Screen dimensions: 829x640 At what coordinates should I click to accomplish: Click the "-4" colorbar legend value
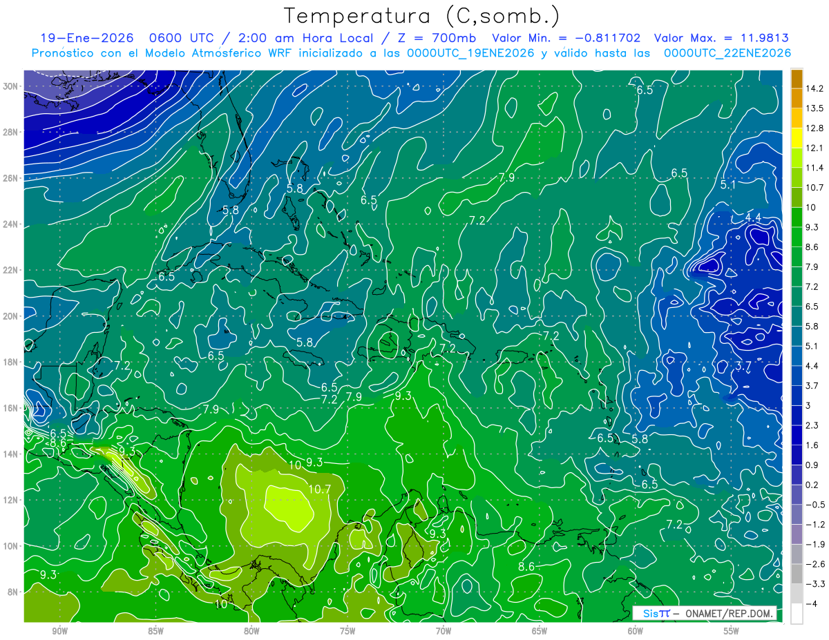point(810,604)
